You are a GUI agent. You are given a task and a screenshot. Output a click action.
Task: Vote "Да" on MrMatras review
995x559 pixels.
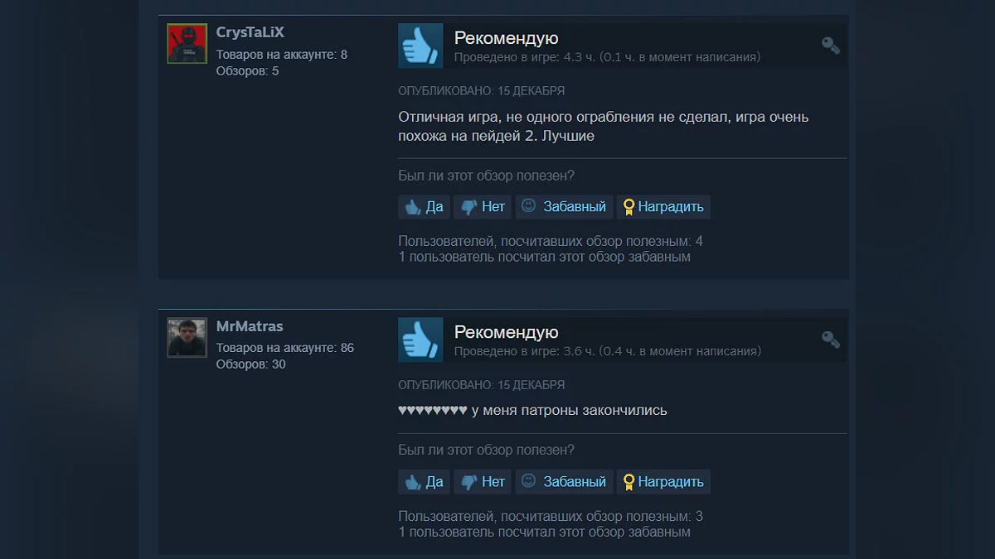point(424,482)
